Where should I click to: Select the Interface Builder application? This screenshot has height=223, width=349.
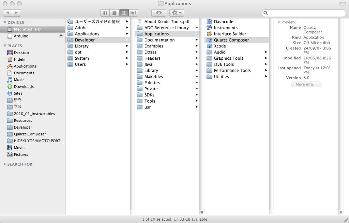point(237,34)
